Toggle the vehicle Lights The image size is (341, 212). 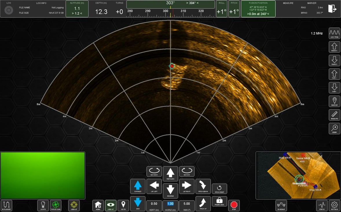(43, 205)
